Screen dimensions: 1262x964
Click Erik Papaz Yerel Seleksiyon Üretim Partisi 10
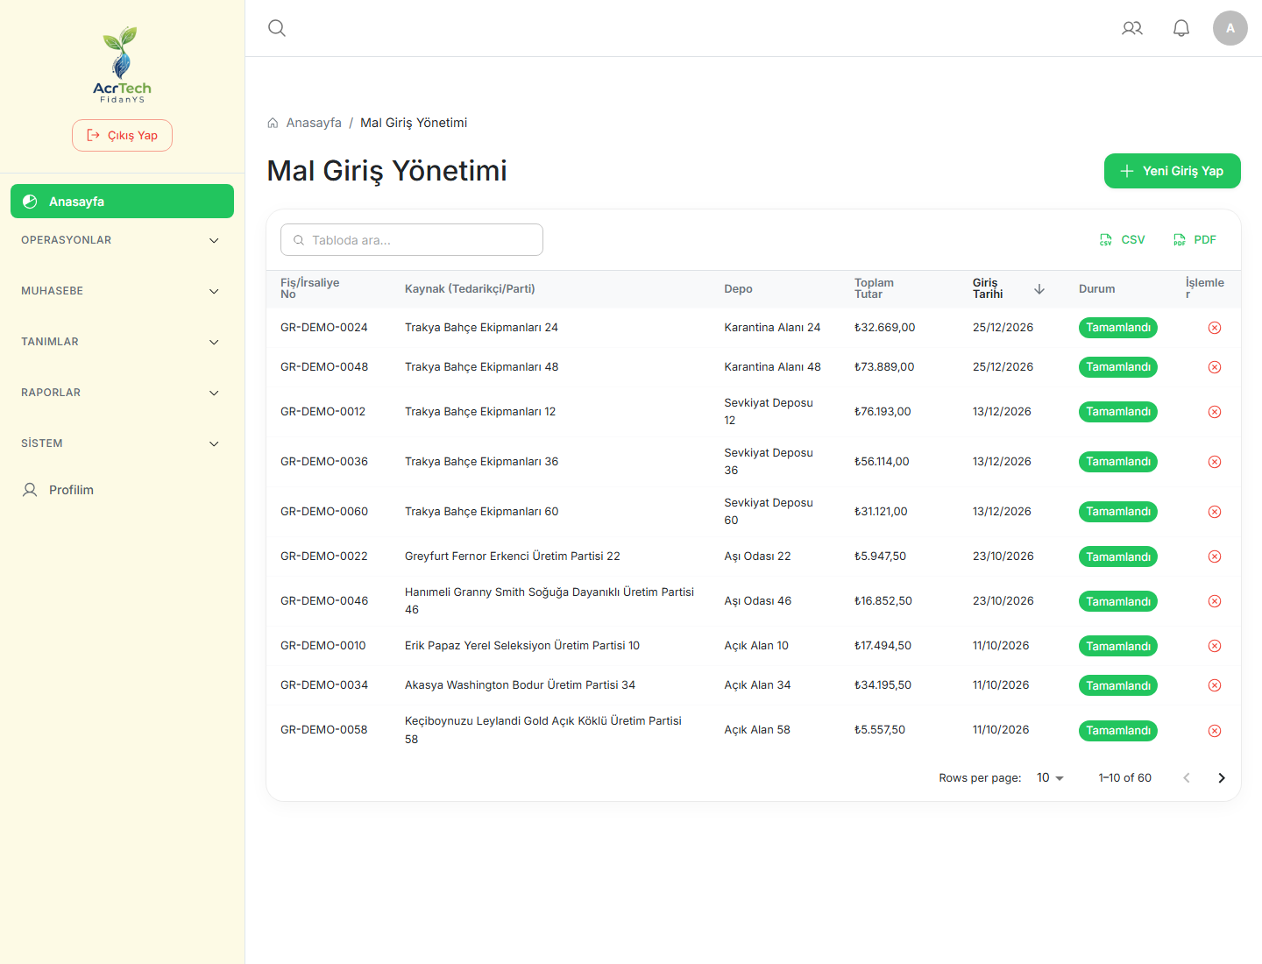[x=522, y=646]
